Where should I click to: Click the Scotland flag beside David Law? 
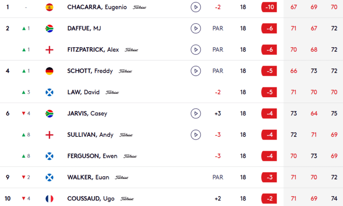(49, 92)
